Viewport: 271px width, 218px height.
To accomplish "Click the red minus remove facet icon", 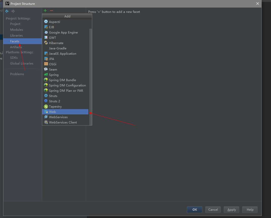I will point(51,11).
